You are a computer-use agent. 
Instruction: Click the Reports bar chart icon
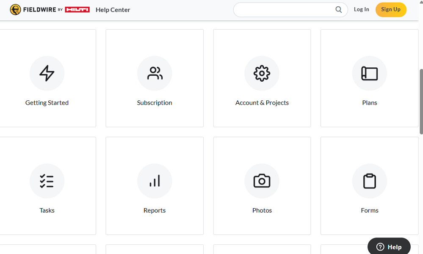pos(155,181)
